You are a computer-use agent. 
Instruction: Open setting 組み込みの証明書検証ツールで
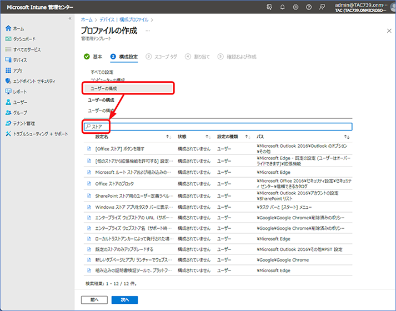pyautogui.click(x=133, y=270)
